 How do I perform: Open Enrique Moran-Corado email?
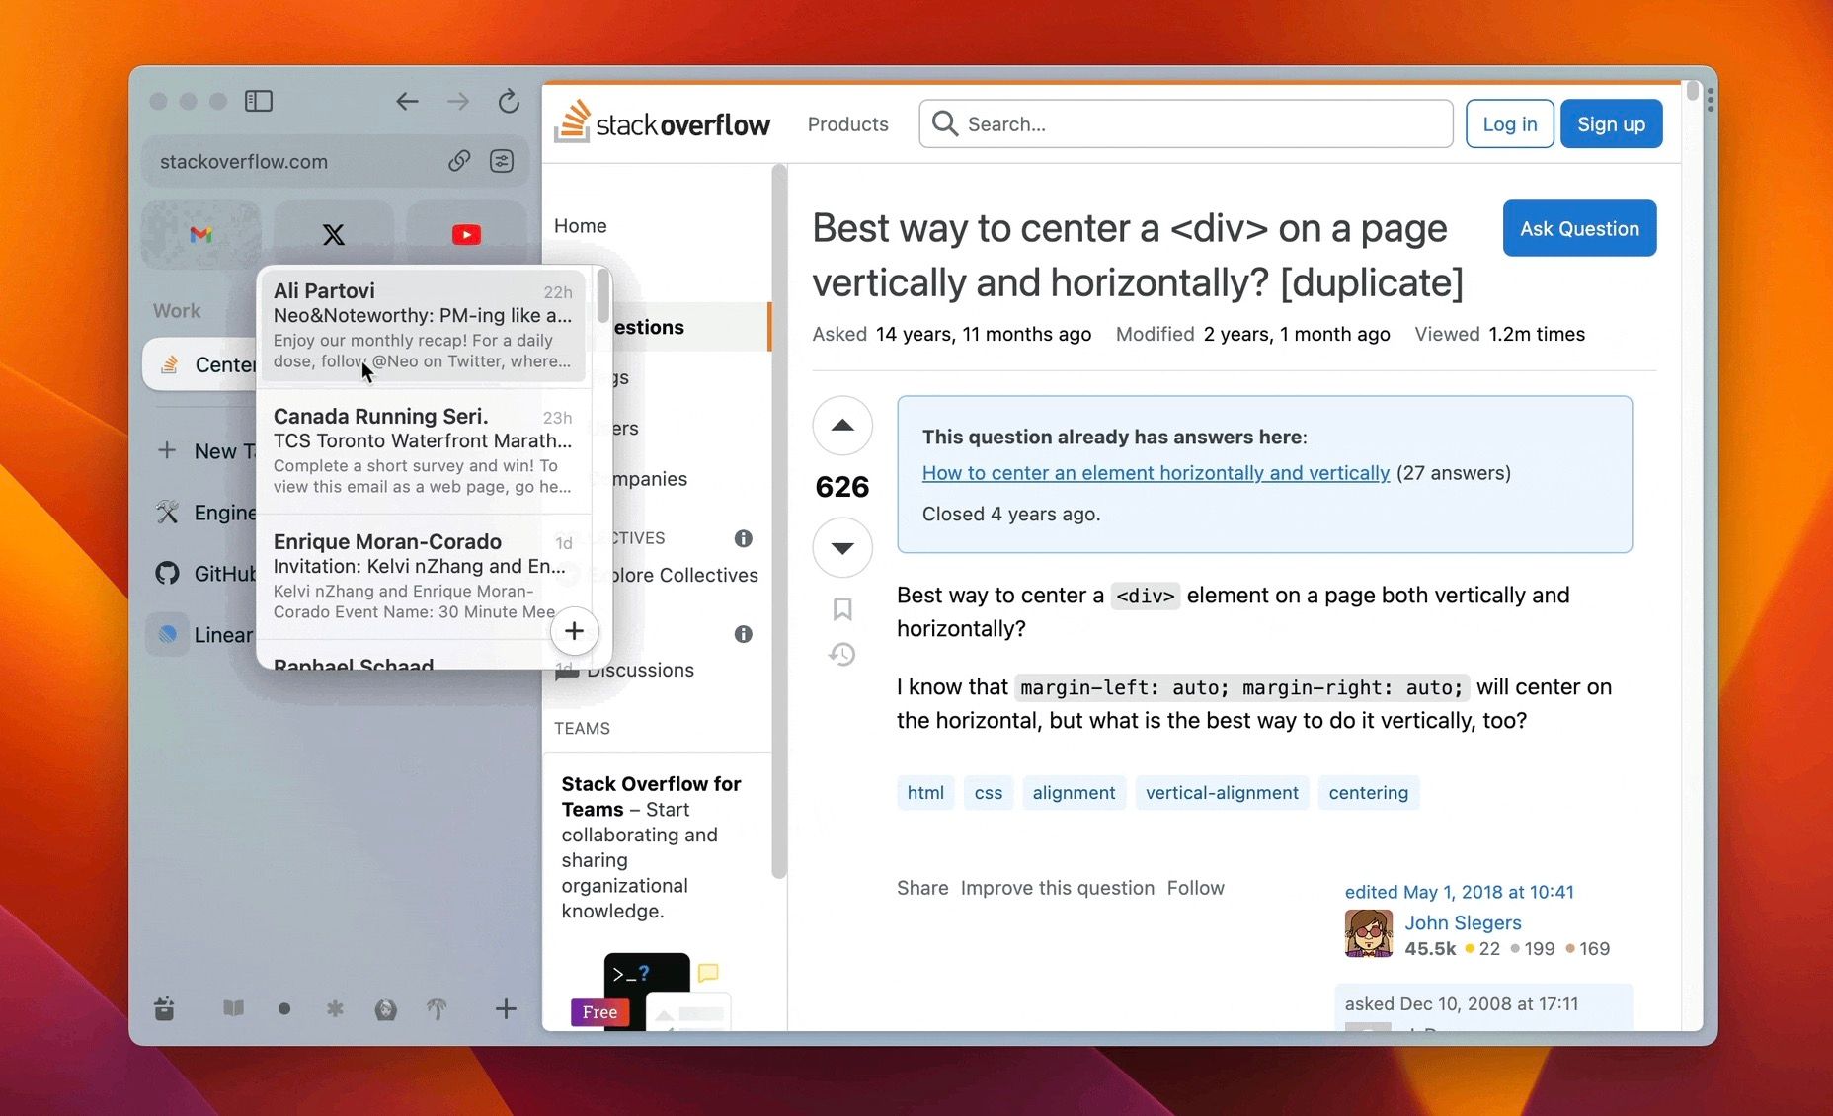[424, 576]
